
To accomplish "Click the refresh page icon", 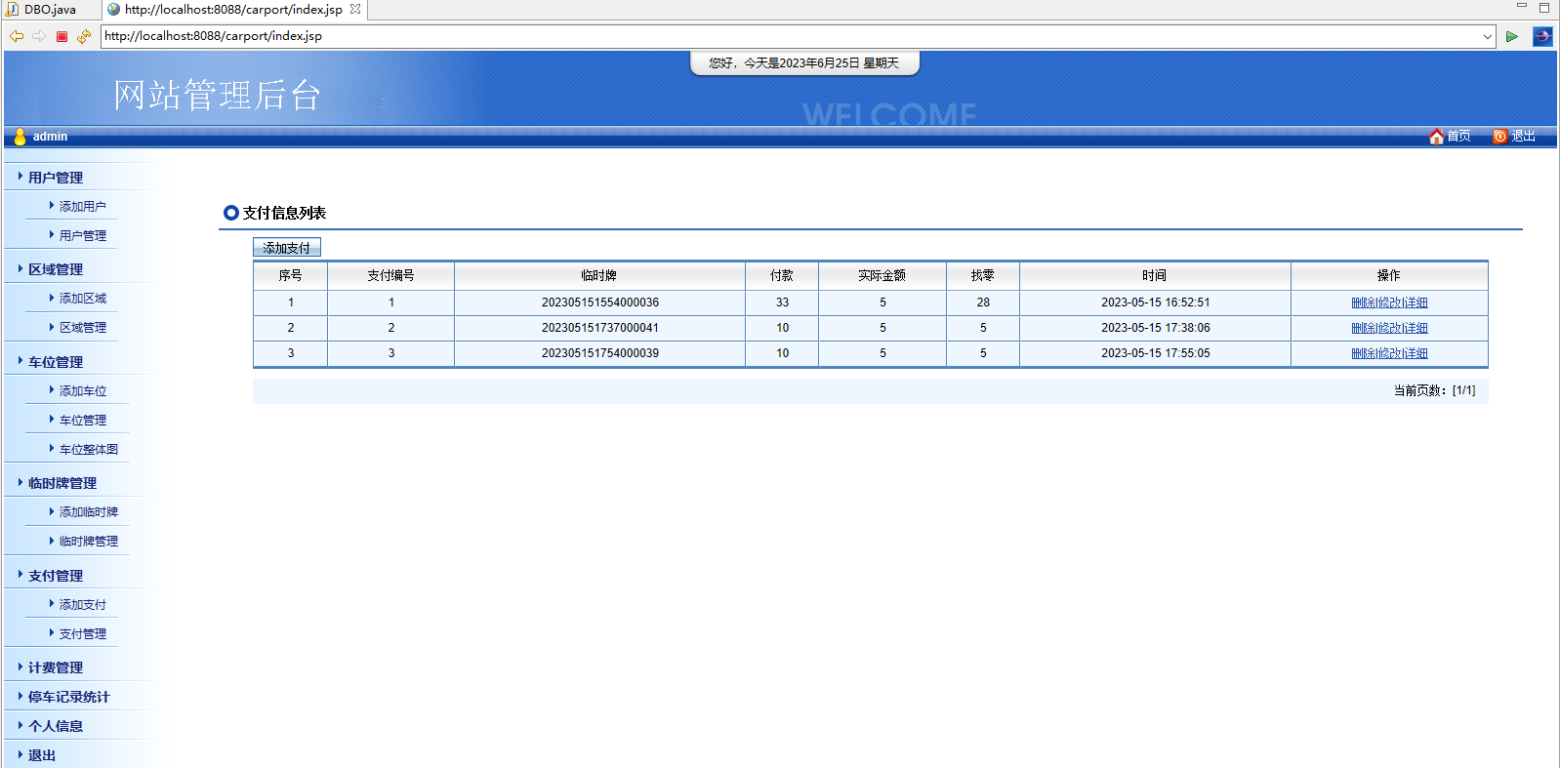I will coord(84,36).
